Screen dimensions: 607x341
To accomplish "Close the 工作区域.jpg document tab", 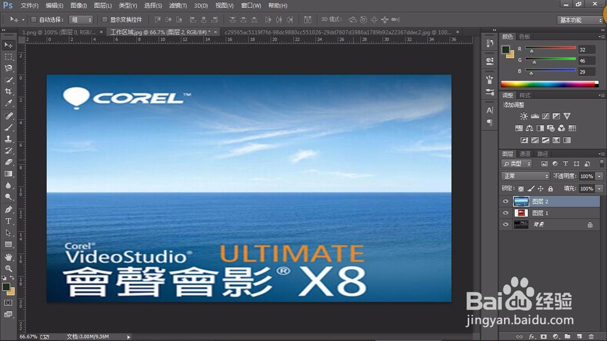I will click(x=215, y=32).
